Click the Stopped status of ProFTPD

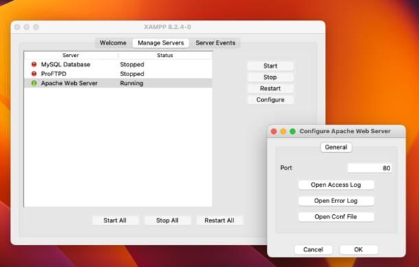coord(132,73)
